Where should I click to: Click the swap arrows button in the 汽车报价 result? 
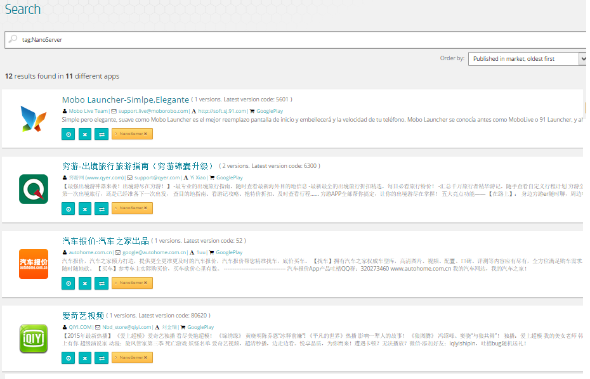click(102, 283)
